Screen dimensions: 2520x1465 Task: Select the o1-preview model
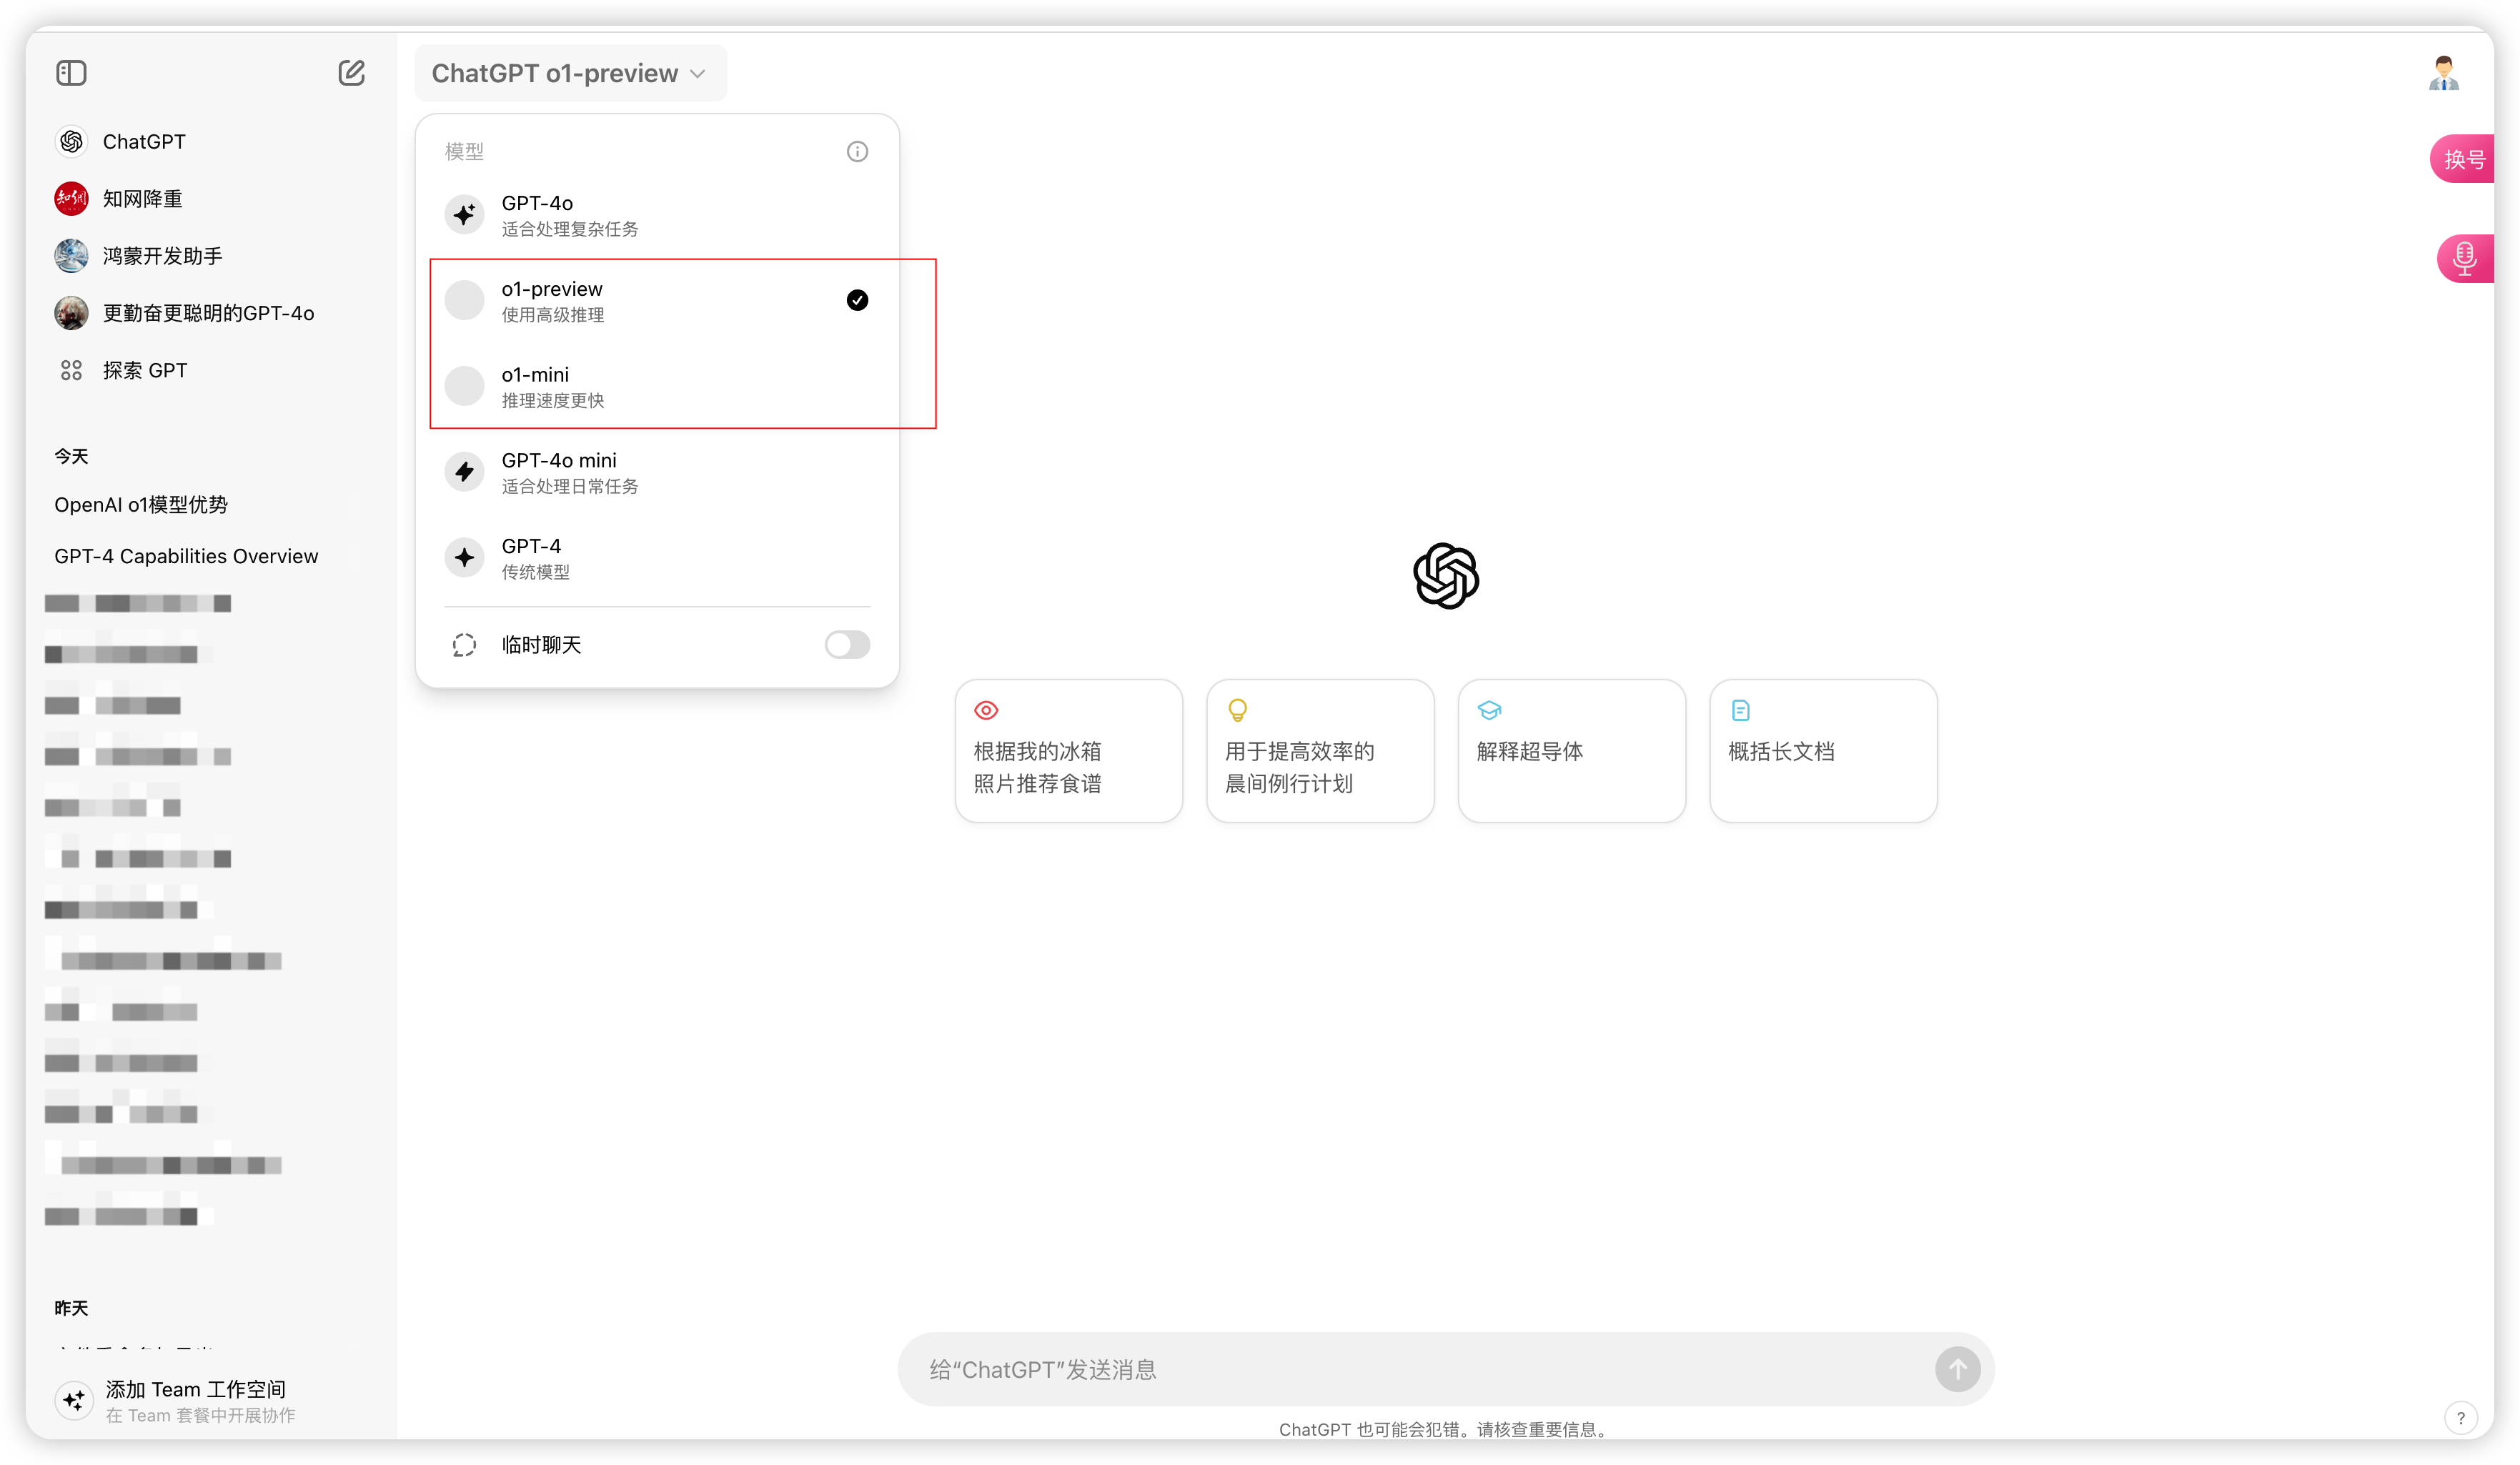(x=657, y=300)
